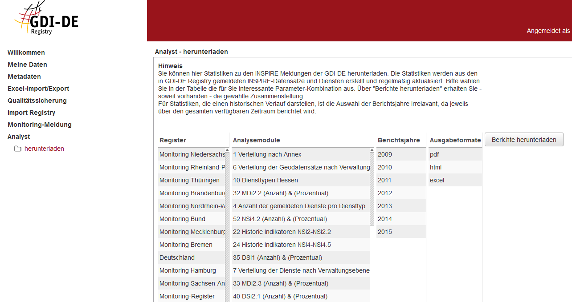
Task: Pick 52 NSi4.2 (Anzahl) & (Prozentual)
Action: (301, 219)
